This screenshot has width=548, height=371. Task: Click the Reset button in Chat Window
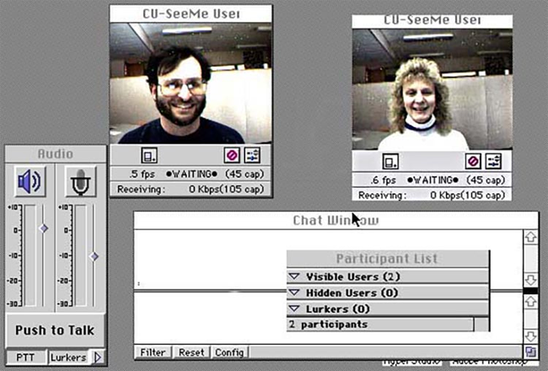tap(191, 352)
